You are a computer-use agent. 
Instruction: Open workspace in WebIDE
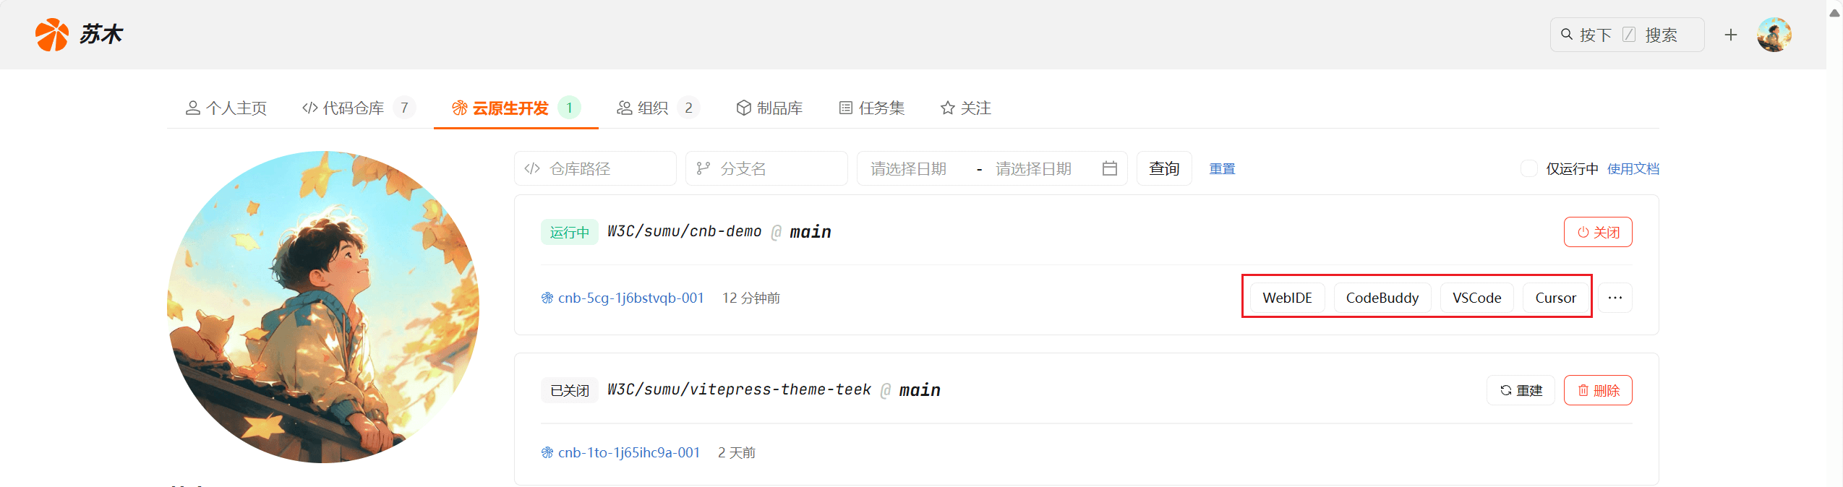coord(1287,298)
